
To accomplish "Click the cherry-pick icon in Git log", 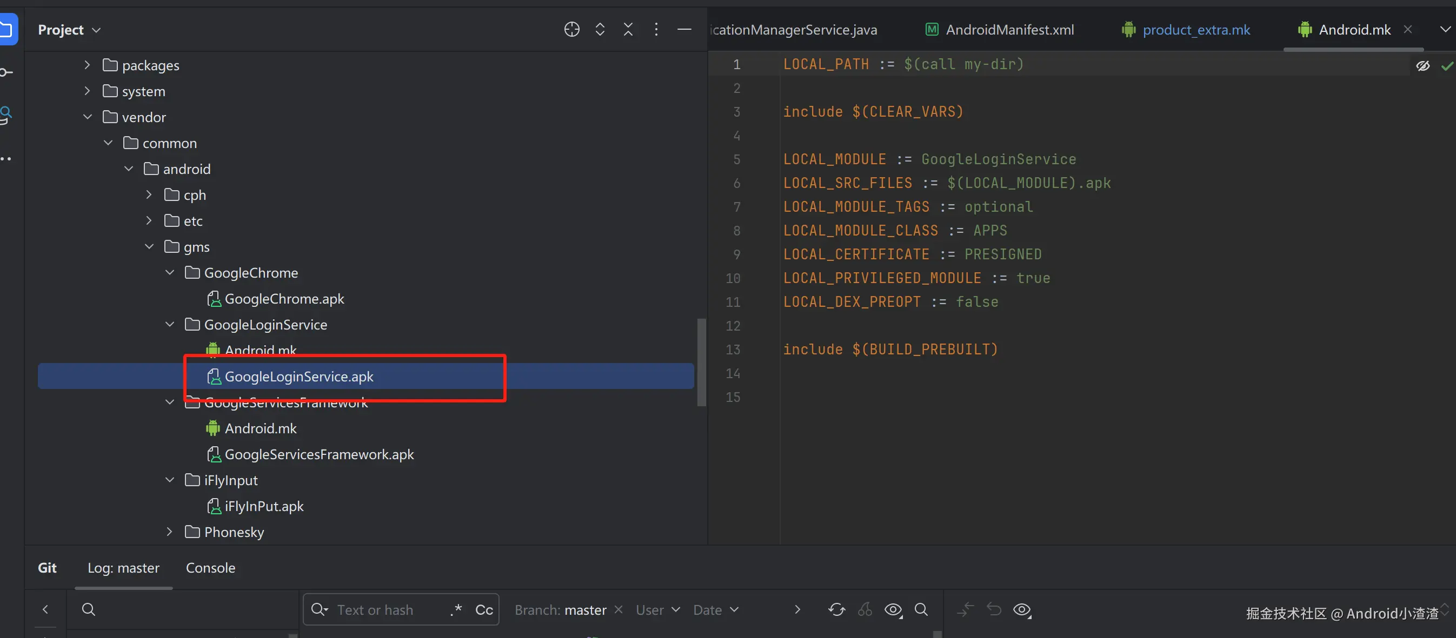I will coord(865,610).
